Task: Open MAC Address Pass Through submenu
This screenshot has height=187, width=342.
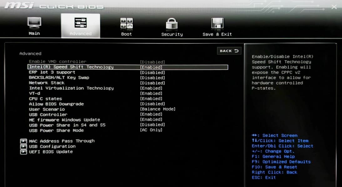Action: click(x=62, y=141)
